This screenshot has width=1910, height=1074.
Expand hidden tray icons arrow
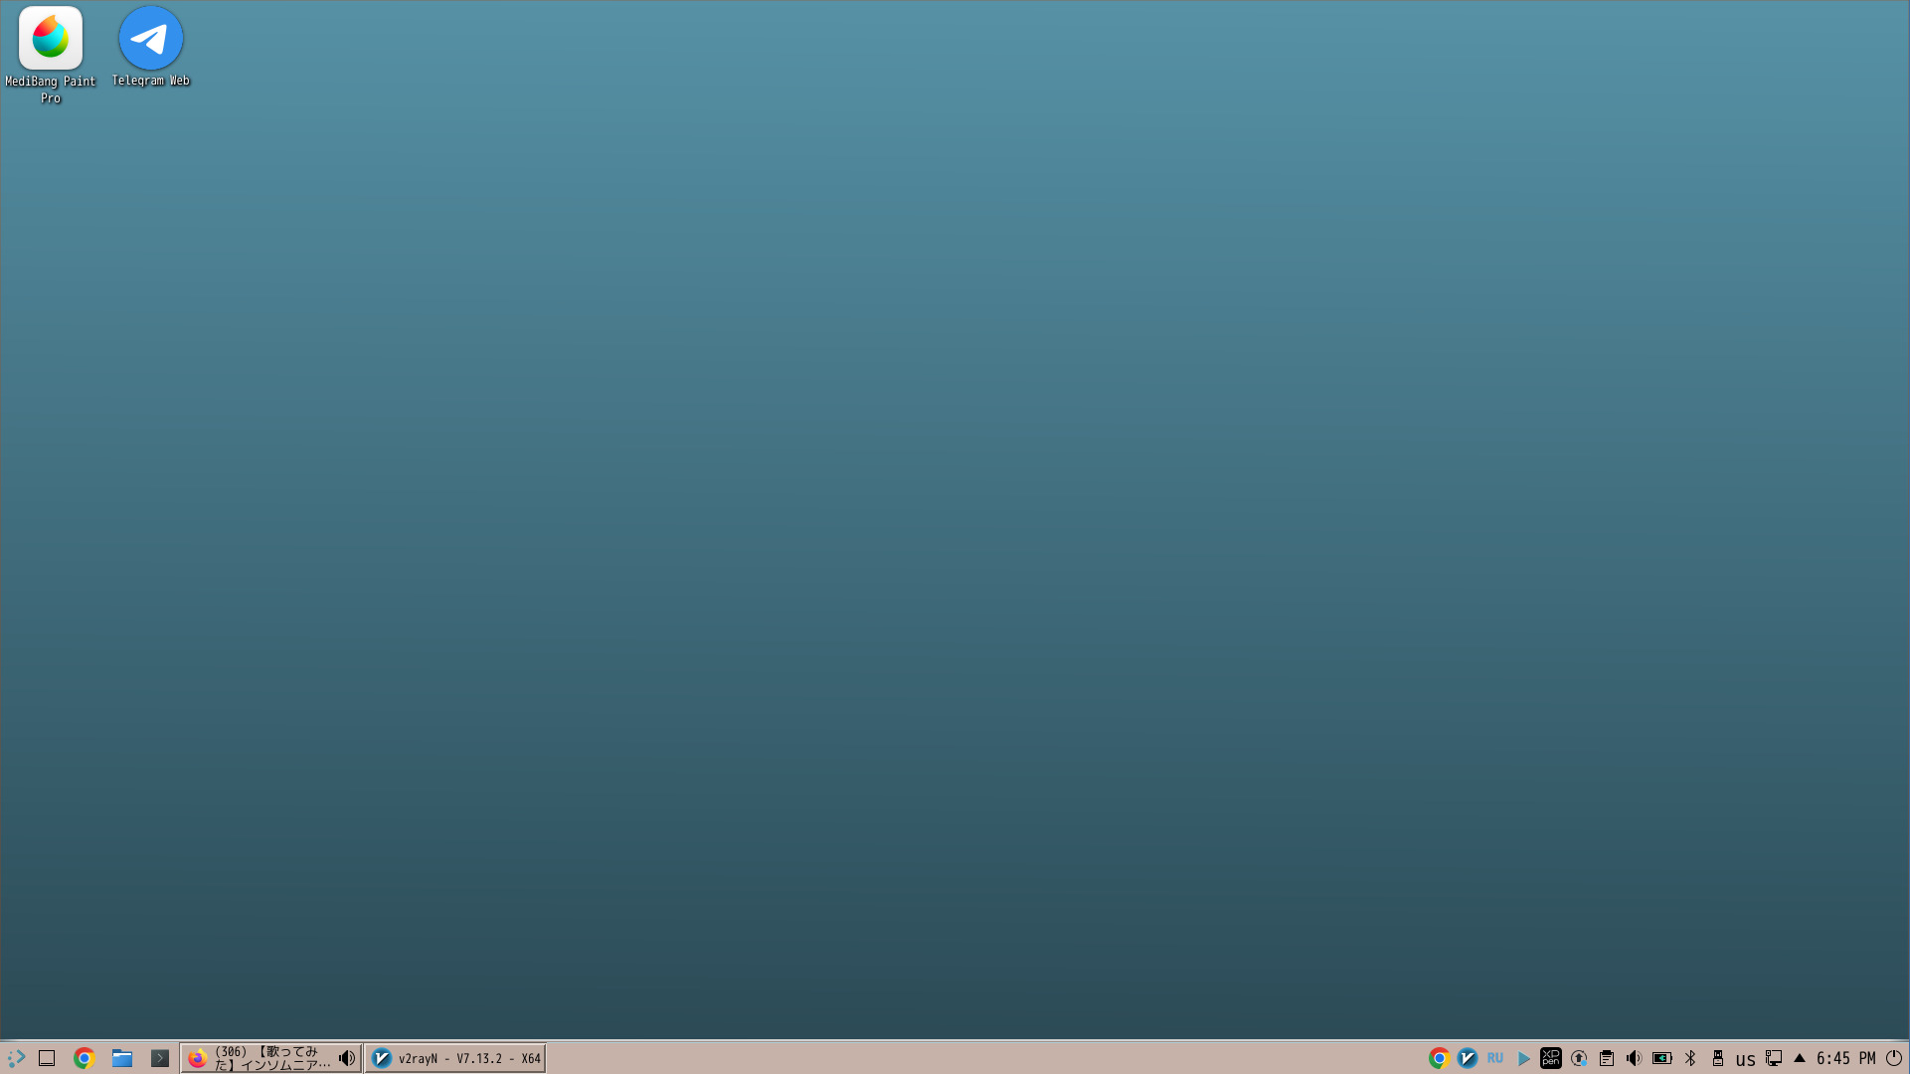pyautogui.click(x=1800, y=1058)
